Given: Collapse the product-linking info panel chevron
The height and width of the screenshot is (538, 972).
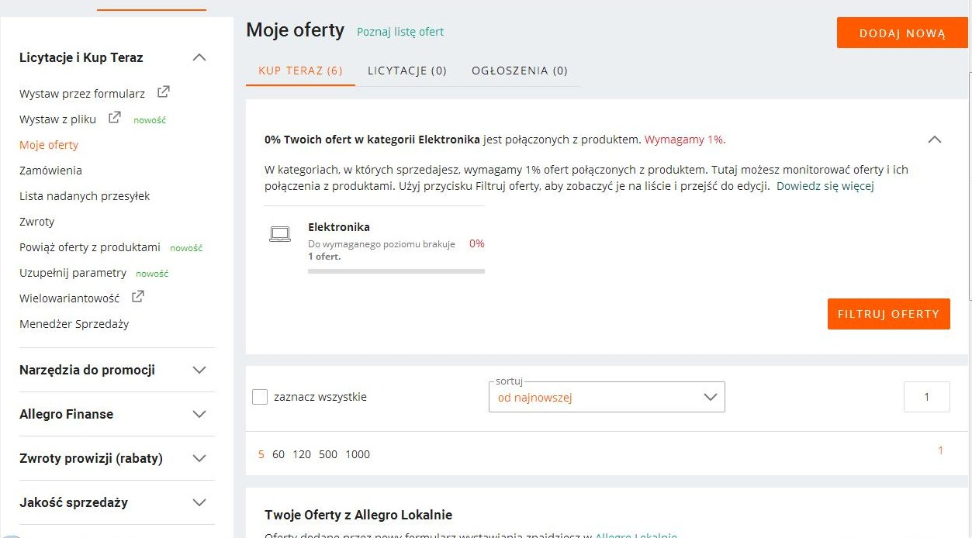Looking at the screenshot, I should tap(935, 140).
